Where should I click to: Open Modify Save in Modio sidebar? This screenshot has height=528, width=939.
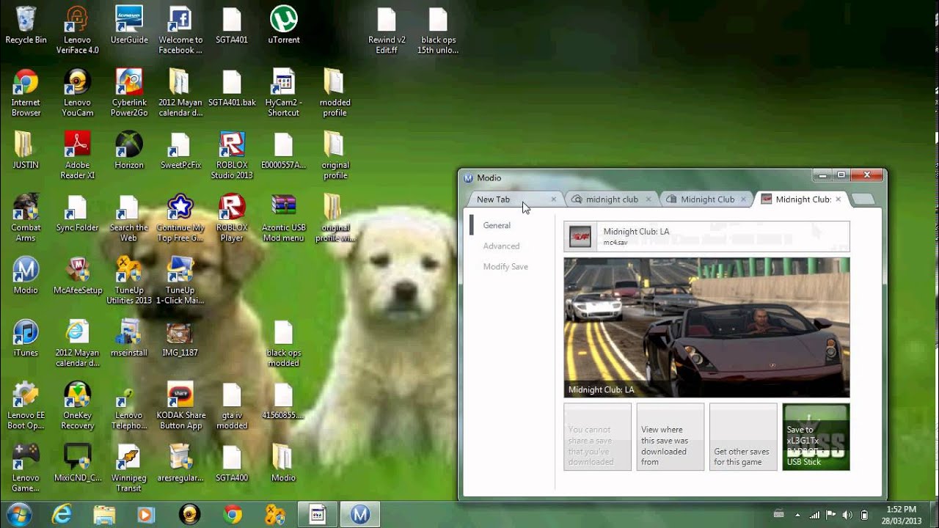click(505, 266)
